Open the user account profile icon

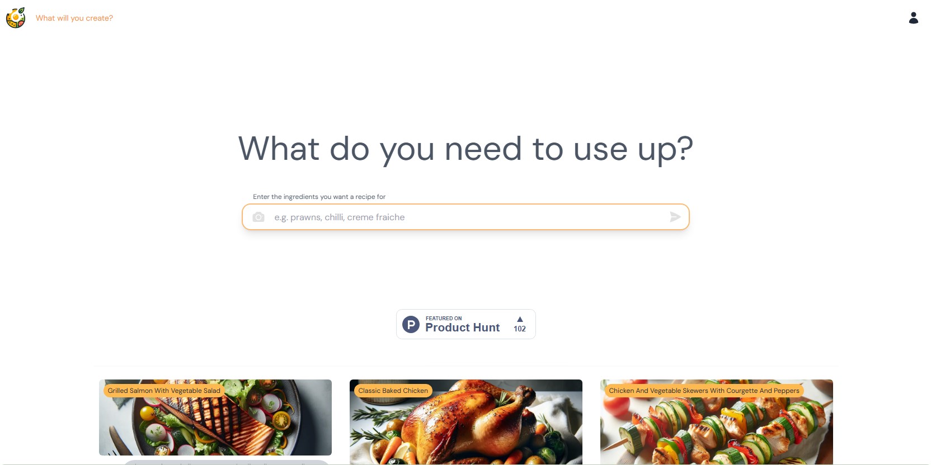[x=913, y=18]
